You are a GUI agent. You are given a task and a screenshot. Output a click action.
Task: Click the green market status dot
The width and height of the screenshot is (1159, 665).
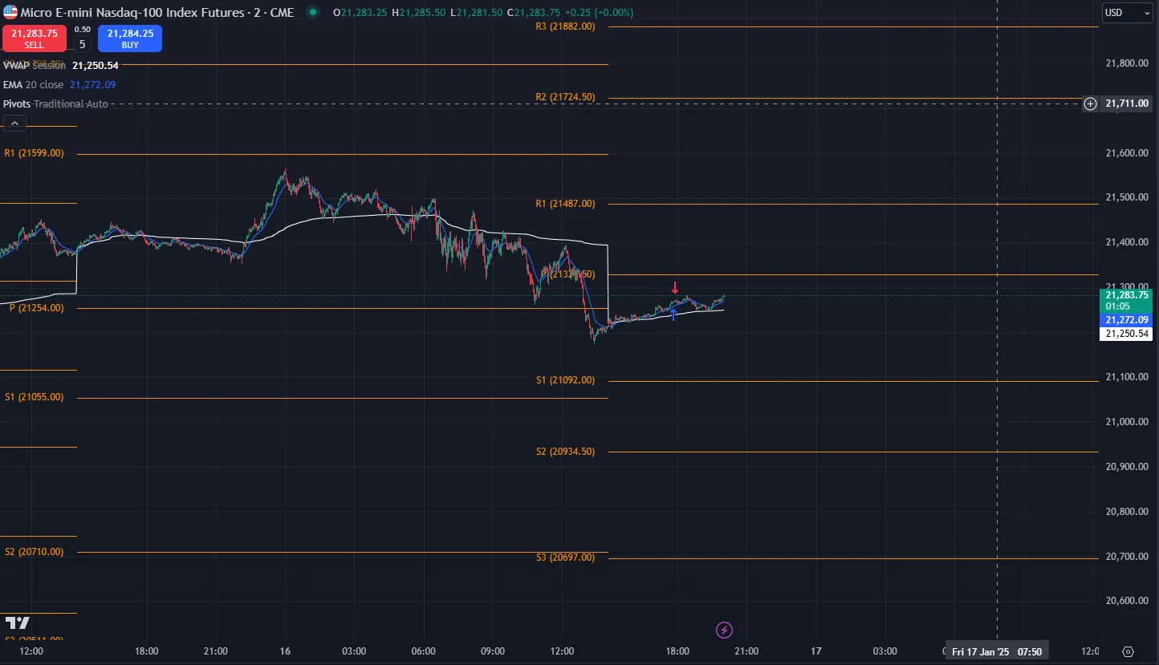[312, 13]
